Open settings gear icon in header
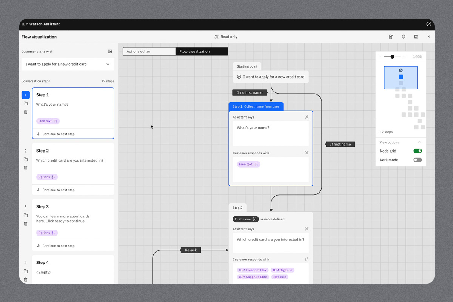The height and width of the screenshot is (302, 453). click(x=403, y=37)
